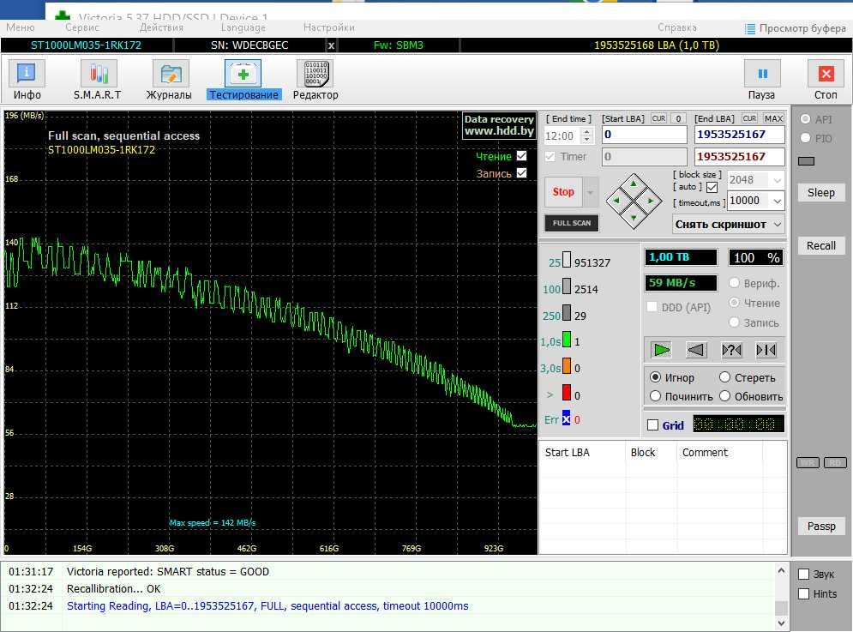This screenshot has height=632, width=853.
Task: Click the orange 3,0s block color swatch
Action: pos(567,366)
